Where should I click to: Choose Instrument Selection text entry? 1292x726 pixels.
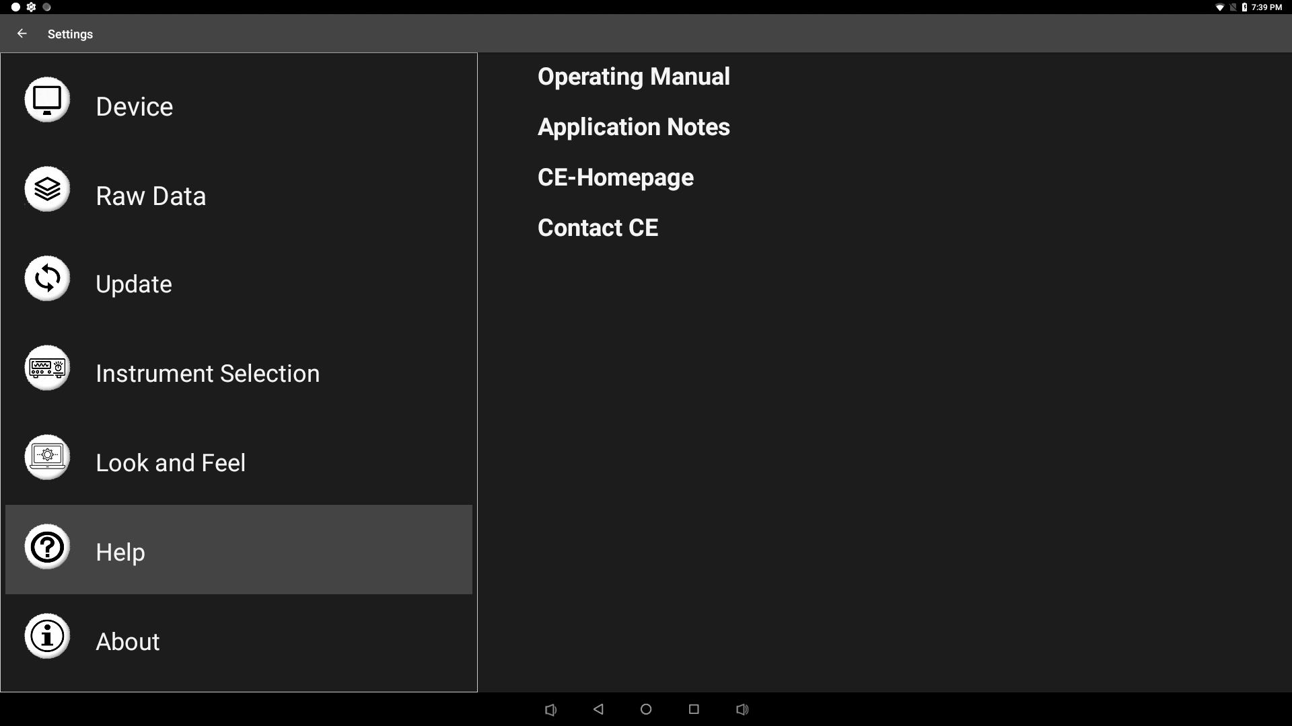tap(207, 374)
